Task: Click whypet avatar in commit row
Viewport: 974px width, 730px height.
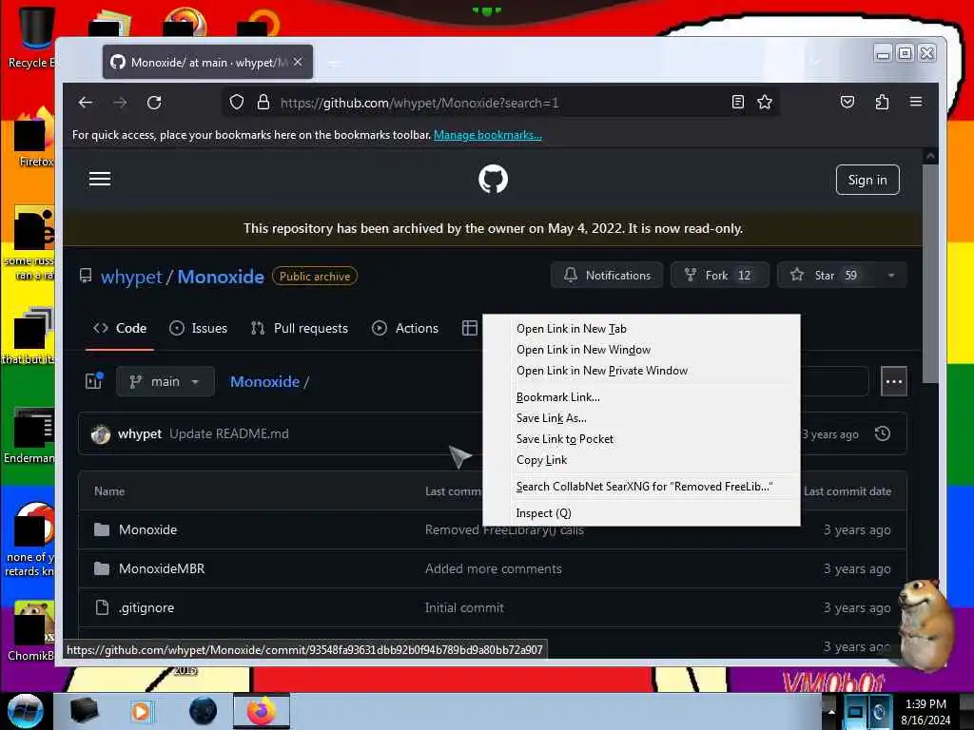Action: 101,433
